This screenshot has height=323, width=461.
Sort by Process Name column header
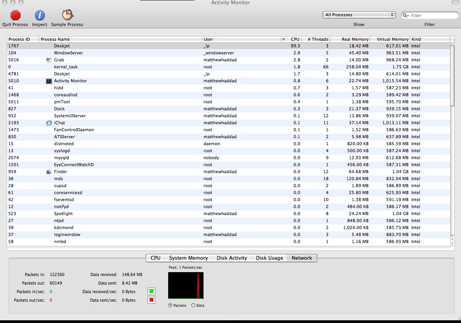coord(120,39)
